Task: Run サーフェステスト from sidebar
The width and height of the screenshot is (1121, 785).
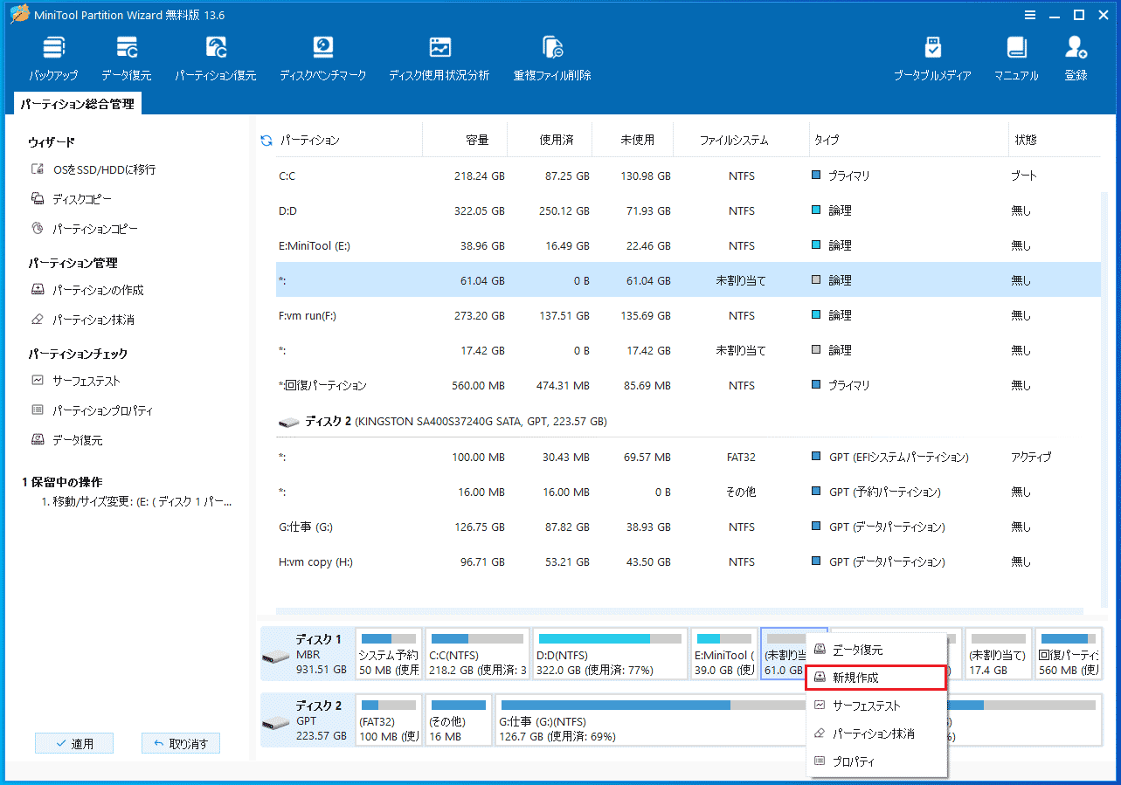Action: click(x=76, y=381)
